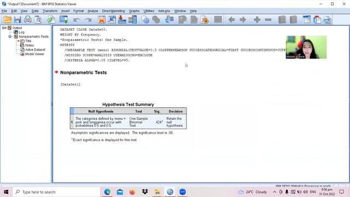This screenshot has width=350, height=197.
Task: Click the Export output toolbar icon
Action: (x=51, y=20)
